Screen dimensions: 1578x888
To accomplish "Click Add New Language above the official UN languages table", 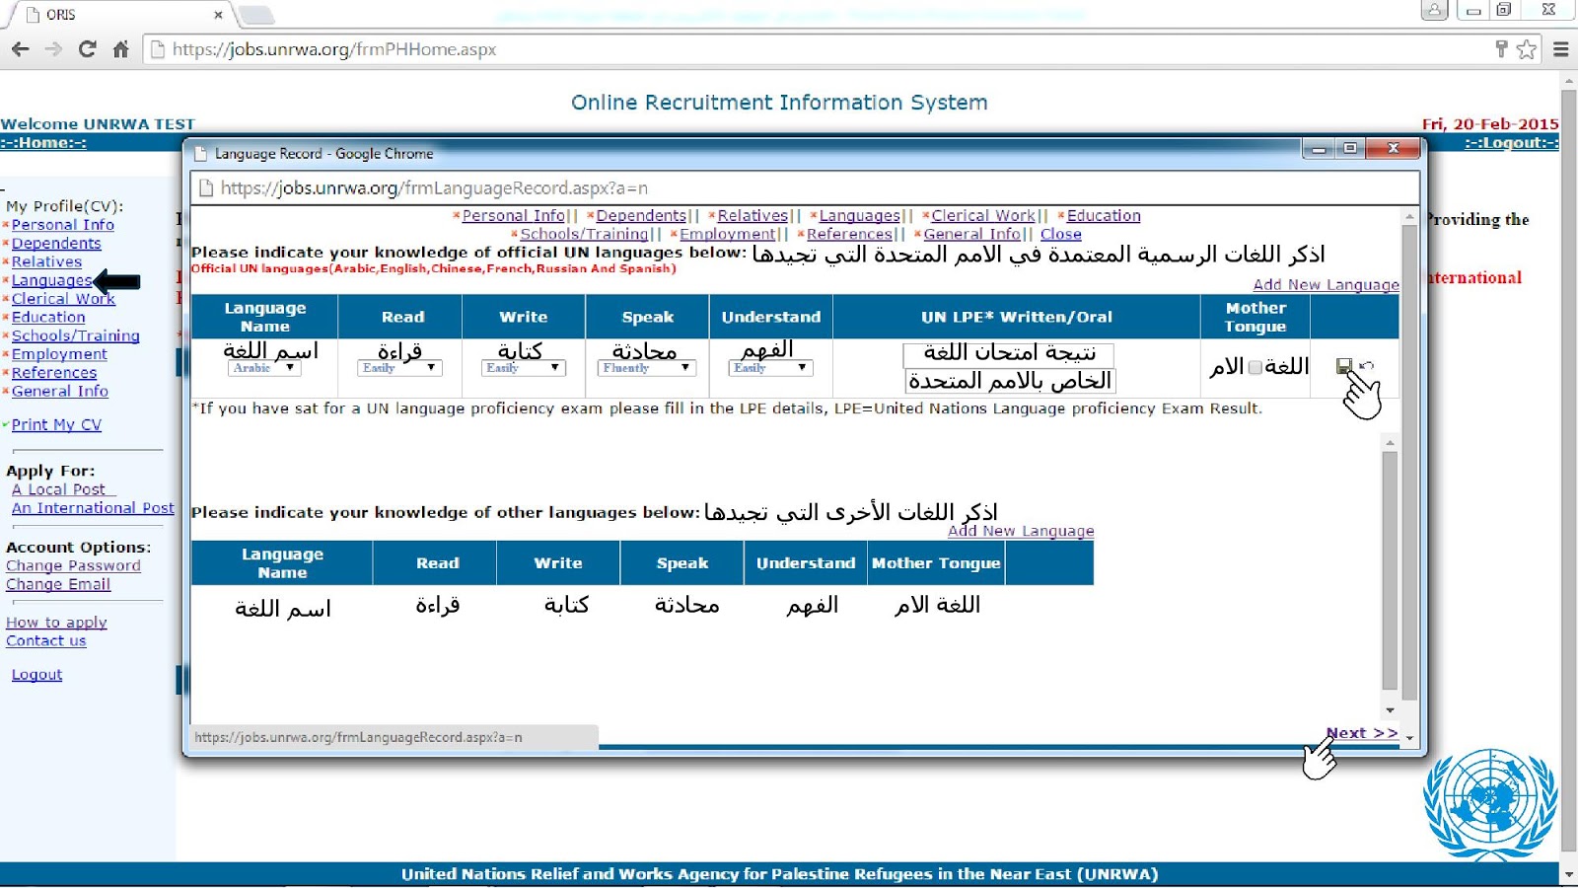I will click(1326, 284).
